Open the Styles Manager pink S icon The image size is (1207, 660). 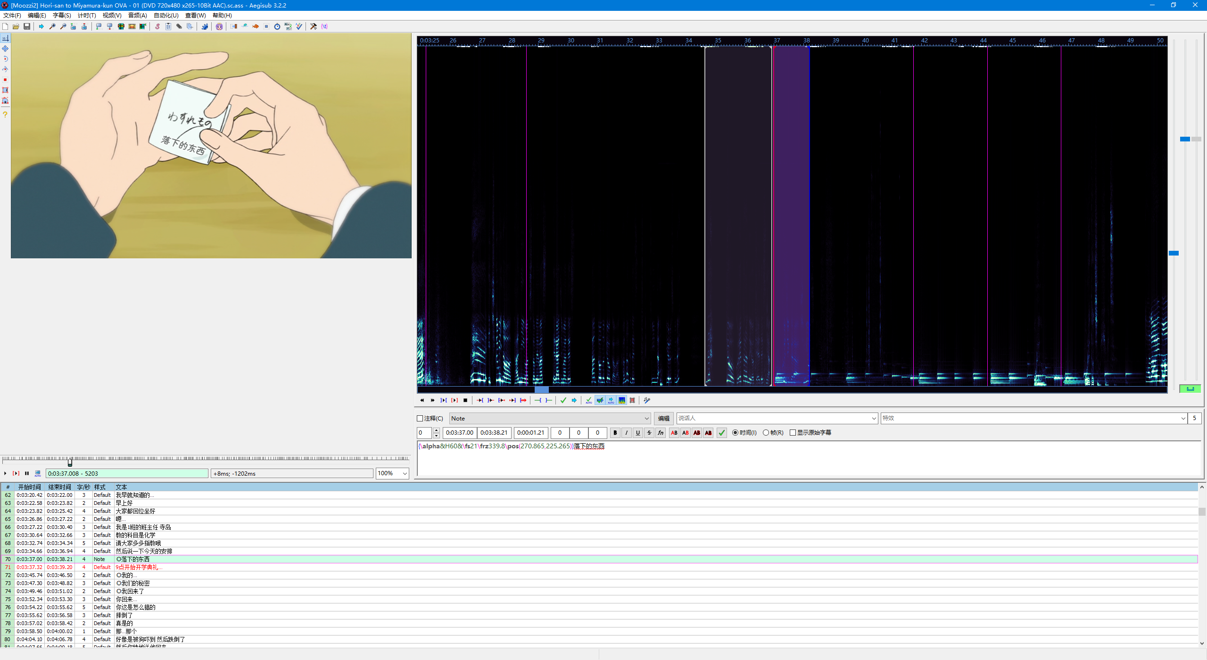coord(157,26)
